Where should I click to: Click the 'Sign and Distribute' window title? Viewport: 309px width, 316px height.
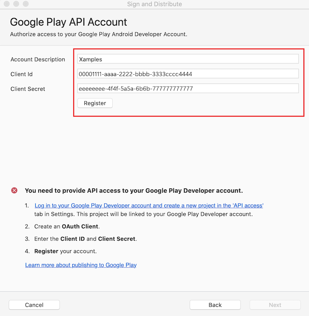pos(154,4)
